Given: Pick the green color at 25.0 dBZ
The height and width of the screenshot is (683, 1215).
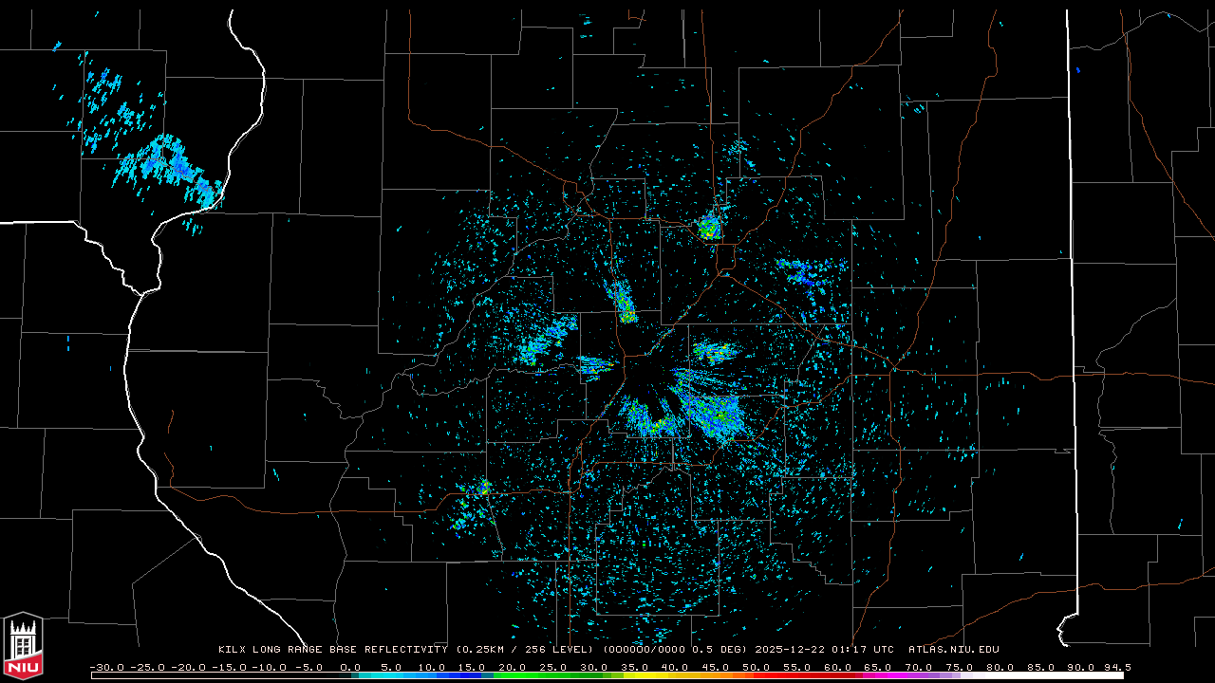Looking at the screenshot, I should point(554,675).
